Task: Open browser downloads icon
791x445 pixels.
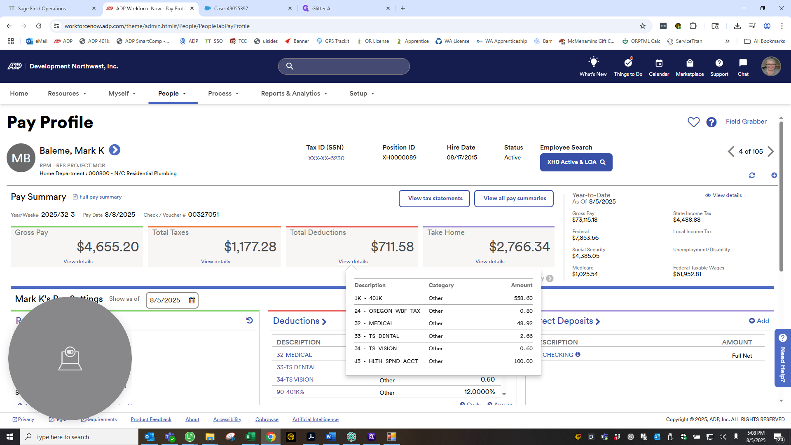Action: click(737, 26)
